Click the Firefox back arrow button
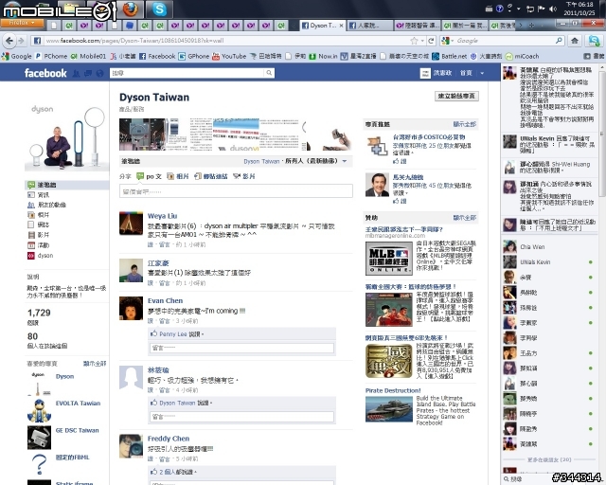Viewport: 606px width, 485px height. (x=9, y=41)
